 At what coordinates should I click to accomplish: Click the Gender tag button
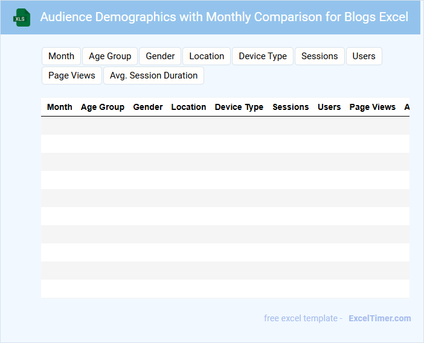(x=160, y=56)
